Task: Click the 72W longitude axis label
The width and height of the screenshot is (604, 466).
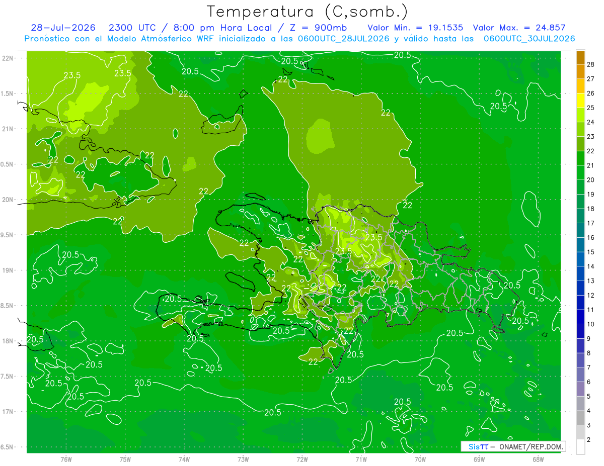Action: [x=302, y=459]
